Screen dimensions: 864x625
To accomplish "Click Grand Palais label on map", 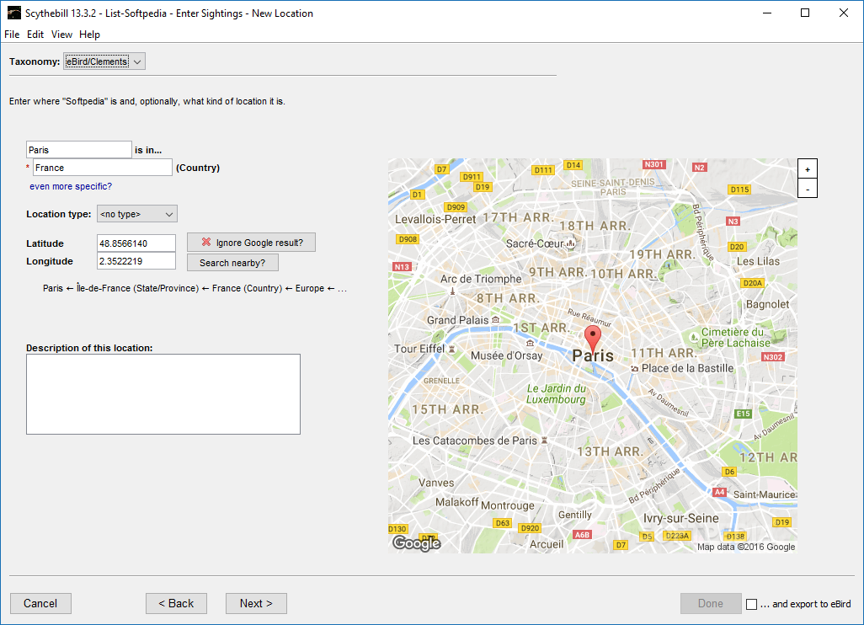I will [457, 320].
